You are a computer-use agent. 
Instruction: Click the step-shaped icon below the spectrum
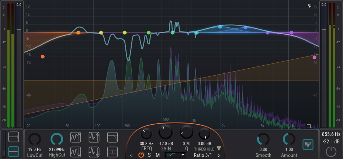310,126
